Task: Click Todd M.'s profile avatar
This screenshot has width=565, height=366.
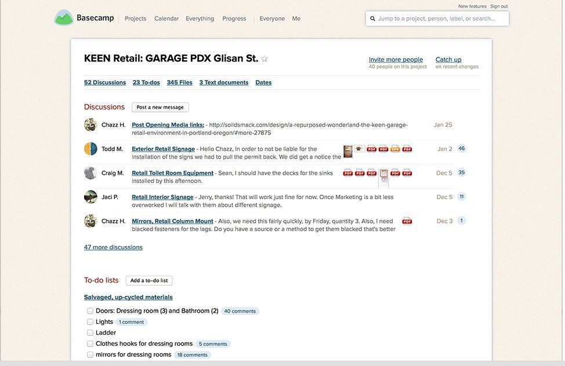Action: 90,149
